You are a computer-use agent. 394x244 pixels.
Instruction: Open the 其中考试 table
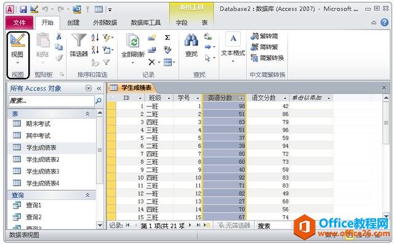pos(38,136)
